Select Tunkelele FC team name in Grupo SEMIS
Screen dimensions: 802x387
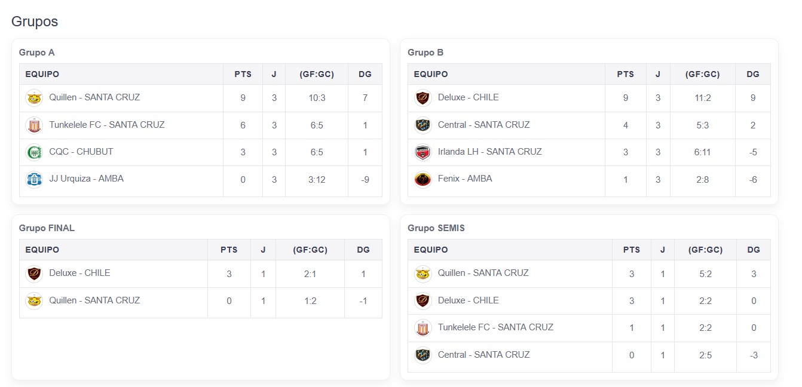[495, 327]
